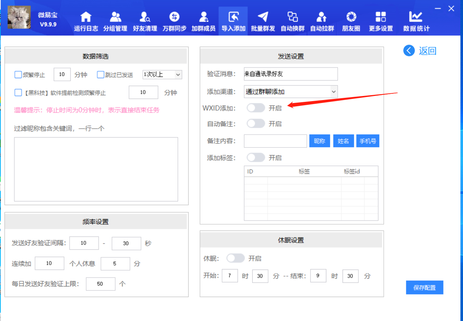The height and width of the screenshot is (321, 463).
Task: Open the 运行日志 home icon
Action: [86, 17]
